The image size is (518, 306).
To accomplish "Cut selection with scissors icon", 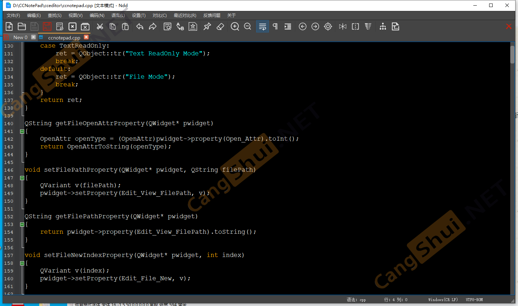I will point(100,26).
